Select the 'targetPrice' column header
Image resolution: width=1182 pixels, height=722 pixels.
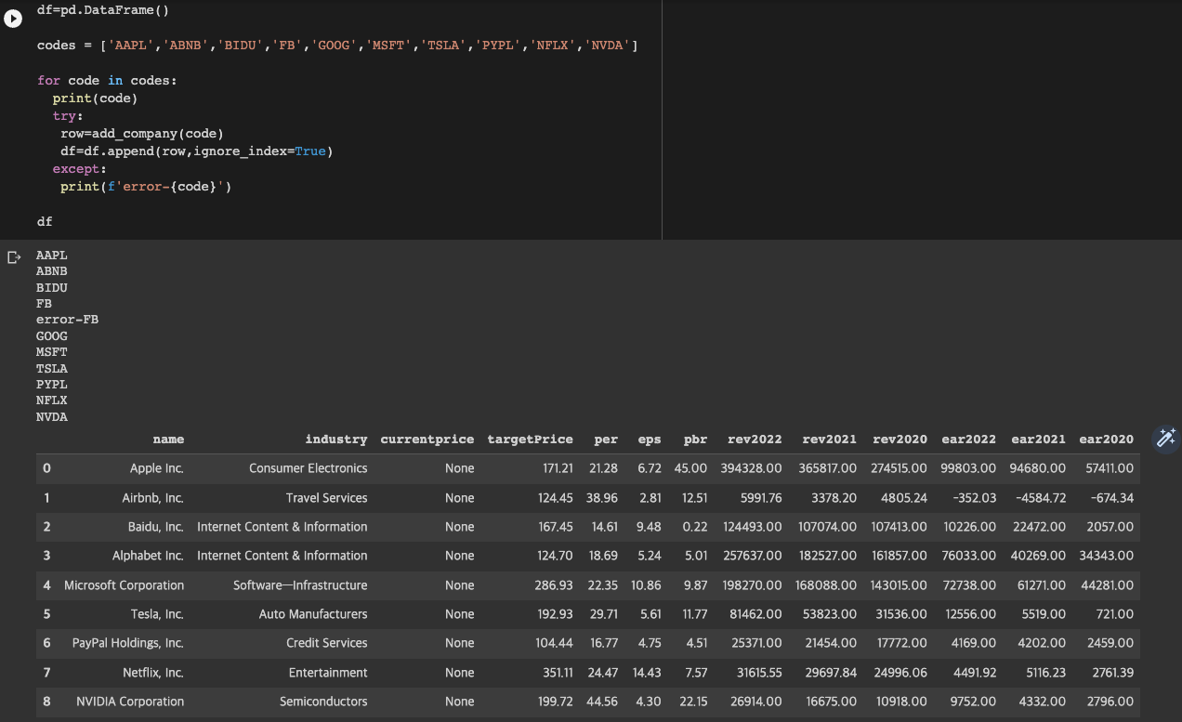pyautogui.click(x=530, y=440)
